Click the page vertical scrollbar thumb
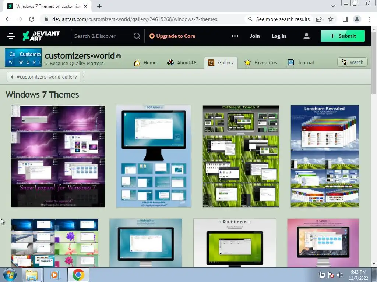377x282 pixels. pyautogui.click(x=373, y=63)
